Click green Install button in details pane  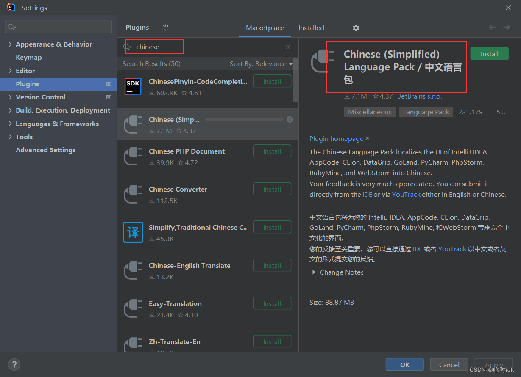coord(489,54)
